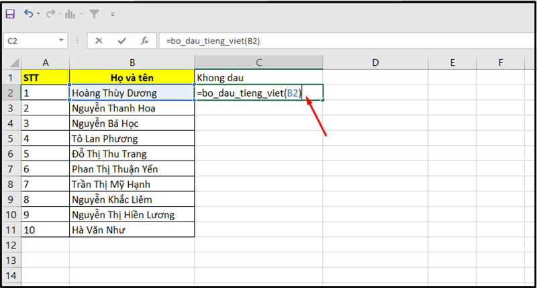The width and height of the screenshot is (537, 288).
Task: Select column B header
Action: (132, 62)
